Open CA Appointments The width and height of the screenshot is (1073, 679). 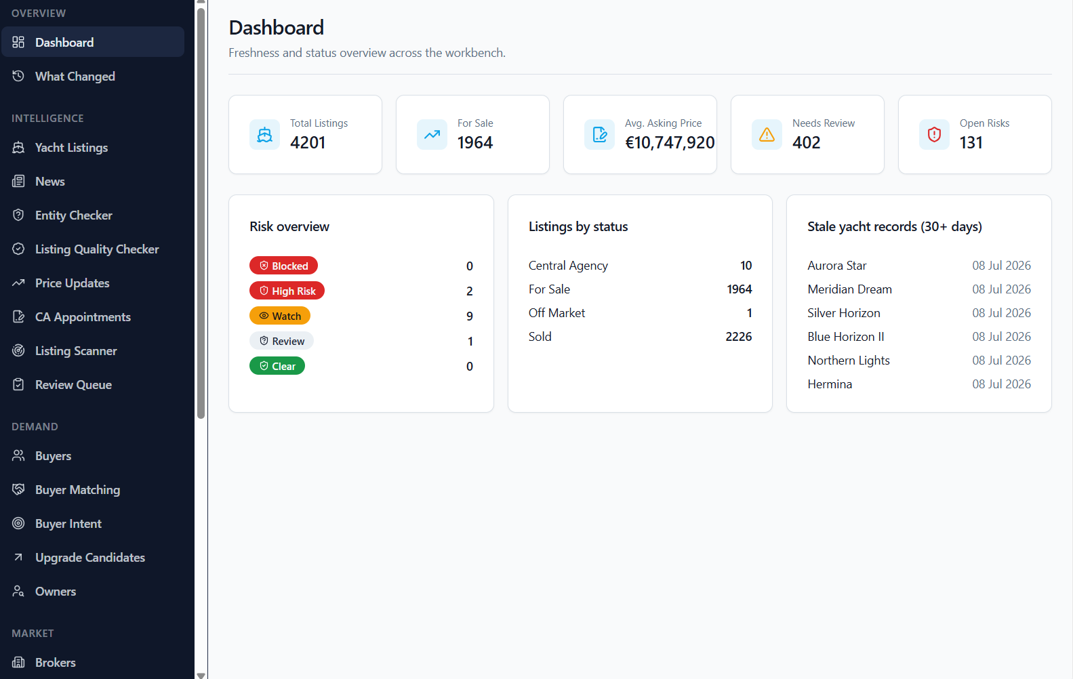93,316
